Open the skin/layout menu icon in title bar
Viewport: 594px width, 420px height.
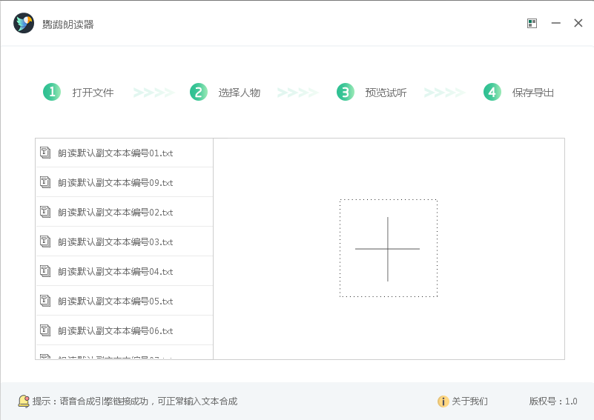coord(532,24)
